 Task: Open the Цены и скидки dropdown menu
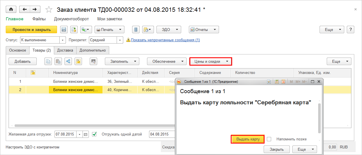tap(210, 61)
